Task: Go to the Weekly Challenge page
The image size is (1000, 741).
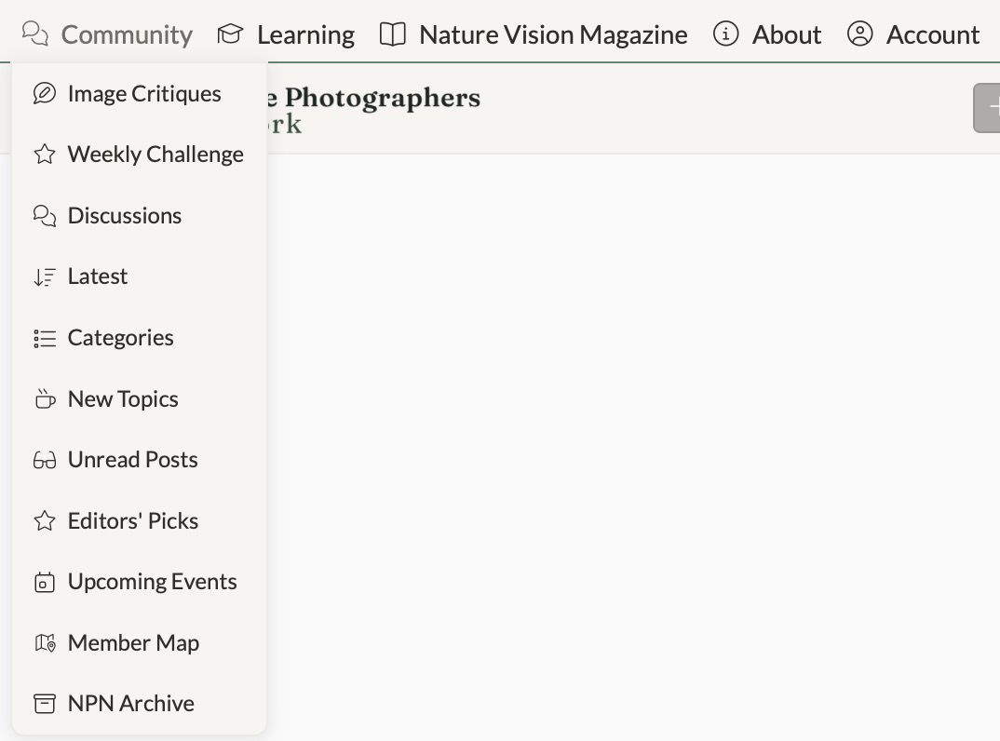Action: 155,155
